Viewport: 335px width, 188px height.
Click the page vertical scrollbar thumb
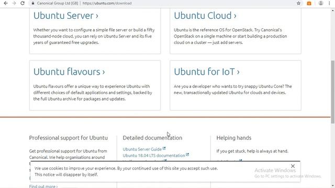333,92
